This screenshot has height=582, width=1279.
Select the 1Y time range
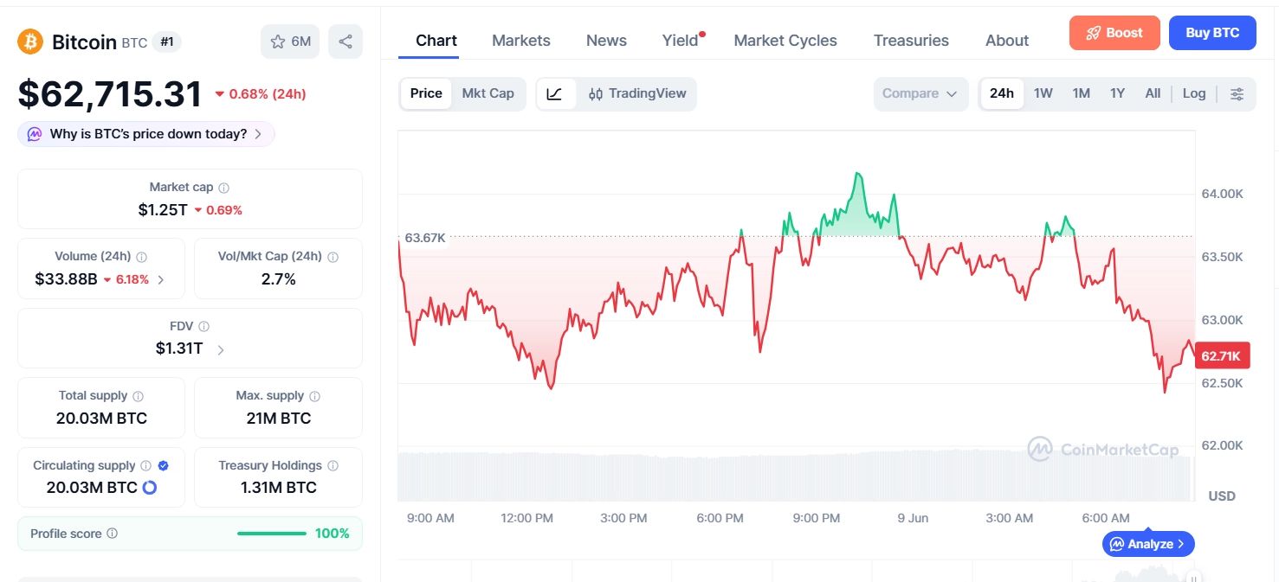[x=1118, y=93]
